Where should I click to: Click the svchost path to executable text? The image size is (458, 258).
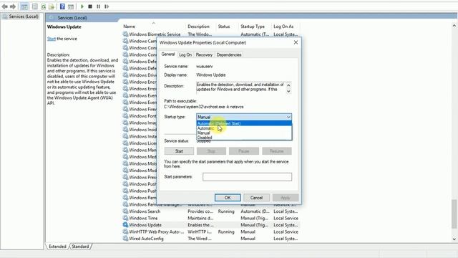pos(203,107)
